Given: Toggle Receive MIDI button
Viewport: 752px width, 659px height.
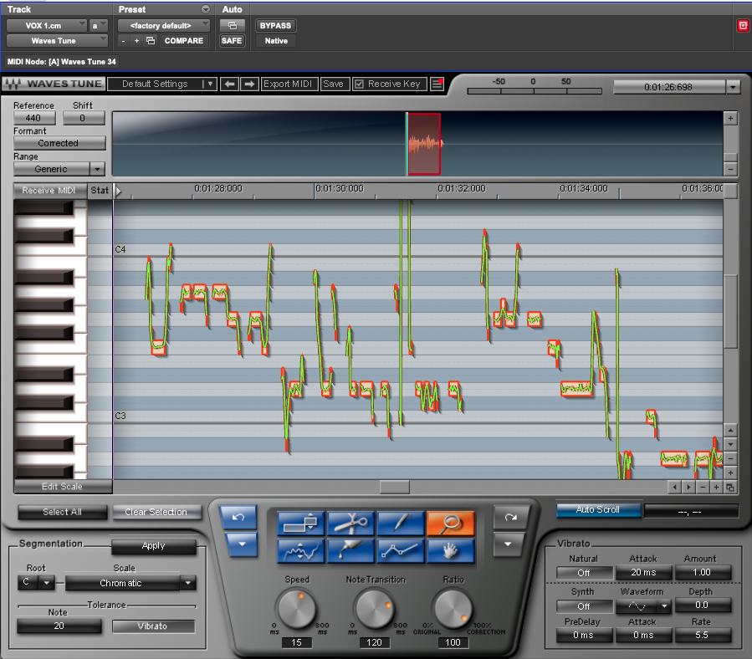Looking at the screenshot, I should 49,191.
